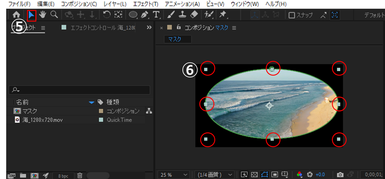Open the (1/4画質) resolution dropdown
The image size is (385, 179).
214,175
